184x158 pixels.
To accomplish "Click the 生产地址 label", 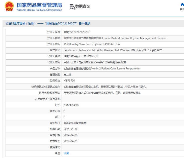I will click(x=55, y=50).
